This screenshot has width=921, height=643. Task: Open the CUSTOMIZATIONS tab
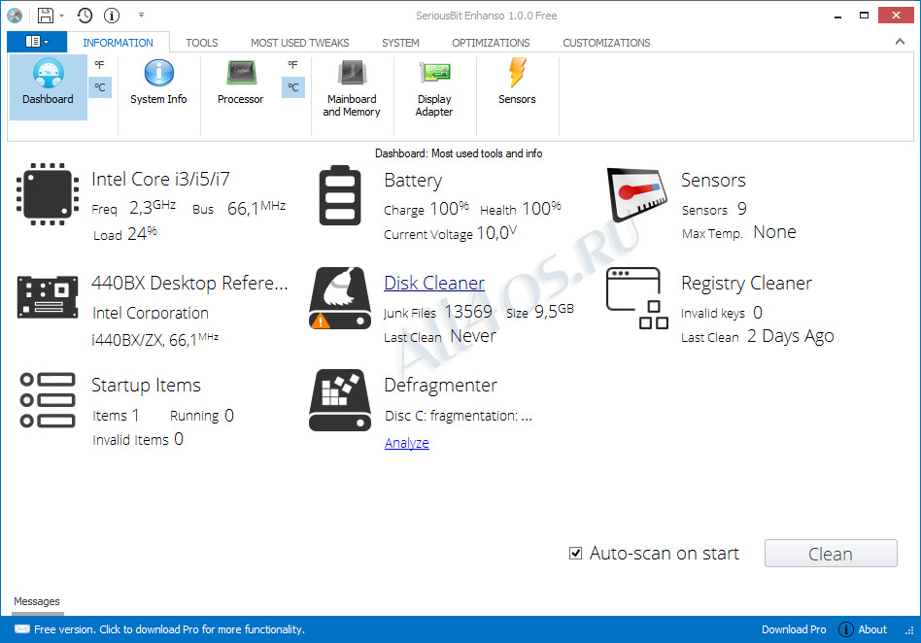point(607,43)
